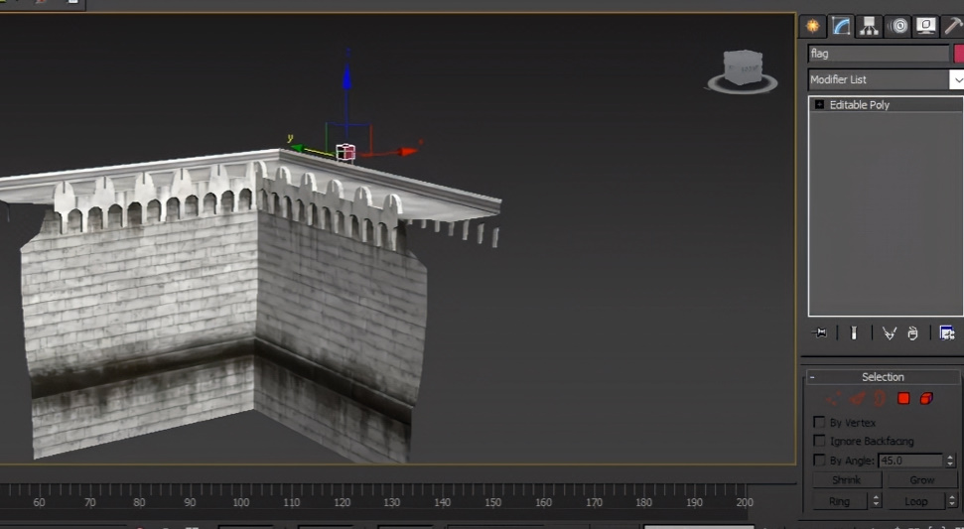Screen dimensions: 964x529
Task: Open the Display panel tab
Action: click(926, 26)
